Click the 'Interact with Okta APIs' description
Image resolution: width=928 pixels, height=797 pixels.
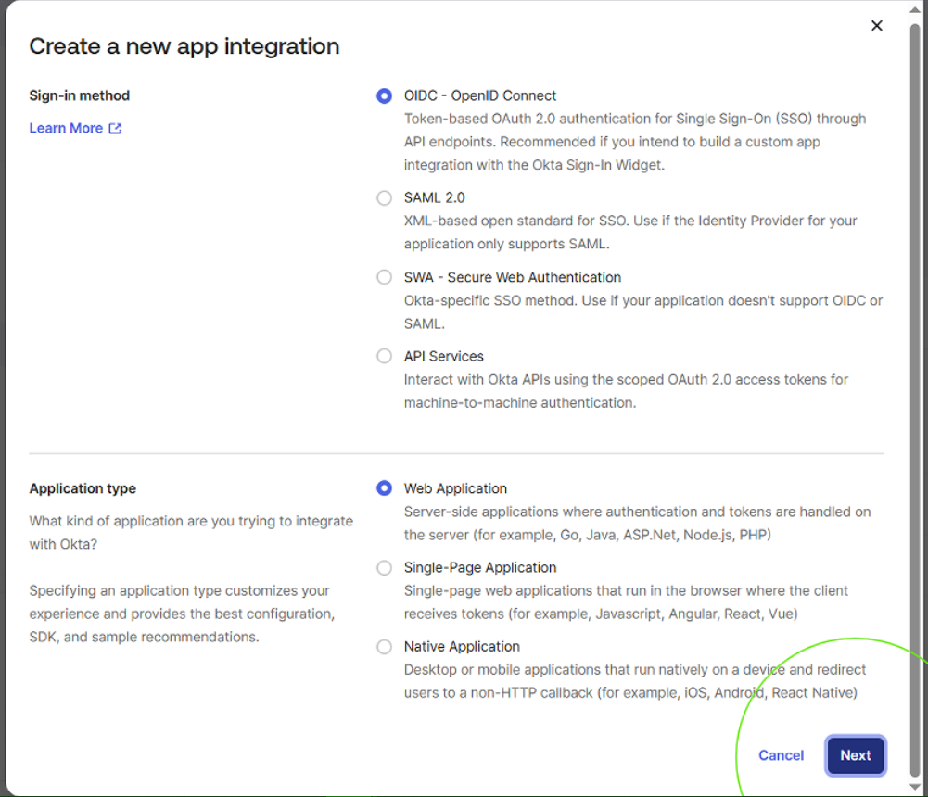click(x=626, y=391)
